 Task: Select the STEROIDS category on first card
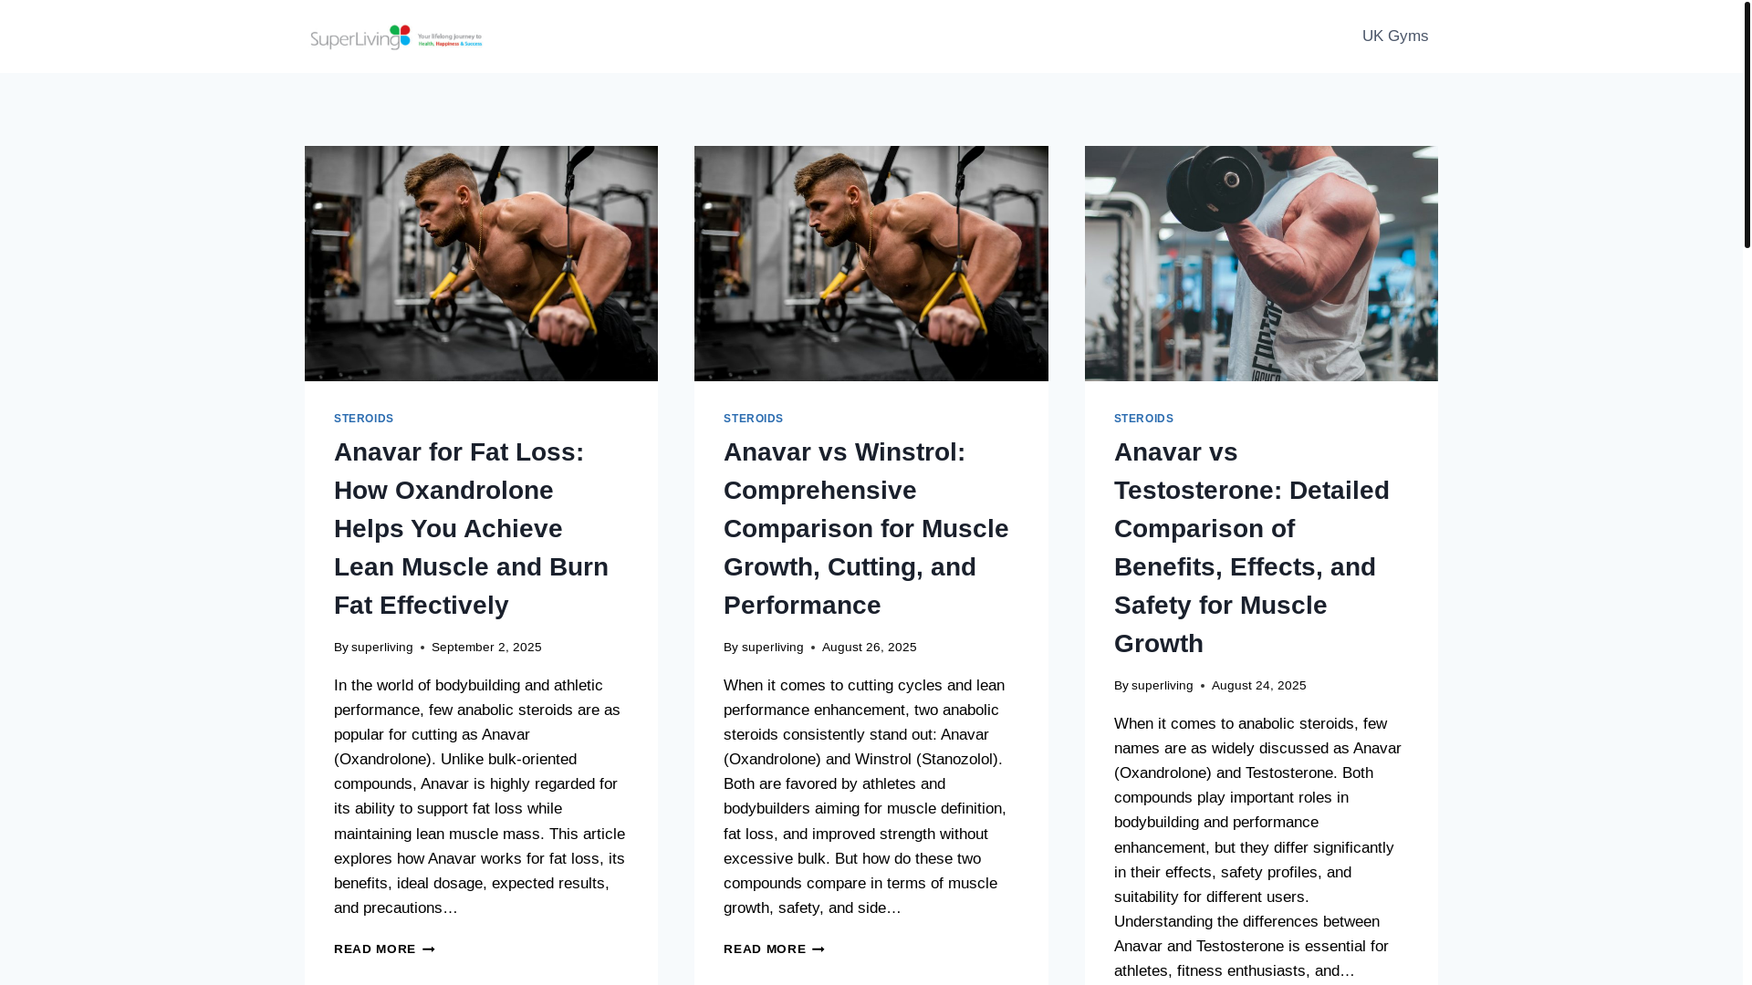click(x=363, y=419)
